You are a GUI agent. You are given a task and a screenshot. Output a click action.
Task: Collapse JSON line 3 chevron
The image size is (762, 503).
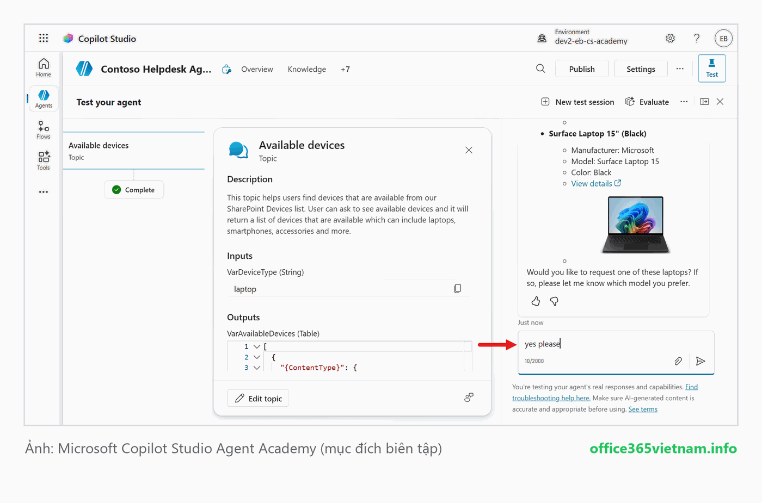[257, 368]
